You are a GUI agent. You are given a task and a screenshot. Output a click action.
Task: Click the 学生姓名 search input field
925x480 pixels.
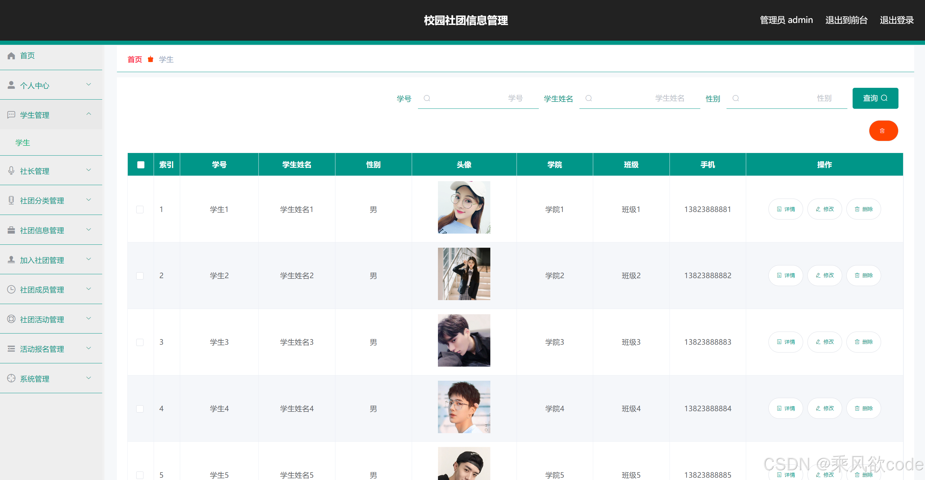[x=639, y=98]
